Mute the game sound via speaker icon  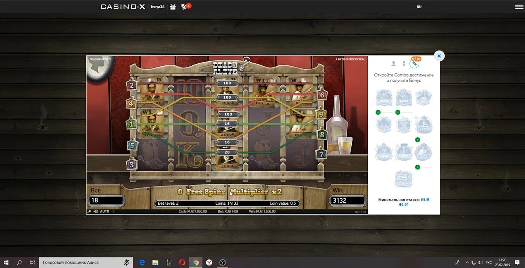tap(95, 211)
